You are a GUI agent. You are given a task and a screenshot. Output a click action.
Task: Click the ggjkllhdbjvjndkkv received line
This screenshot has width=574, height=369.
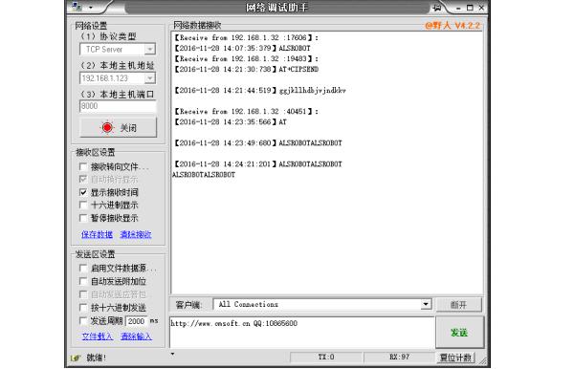pyautogui.click(x=260, y=90)
